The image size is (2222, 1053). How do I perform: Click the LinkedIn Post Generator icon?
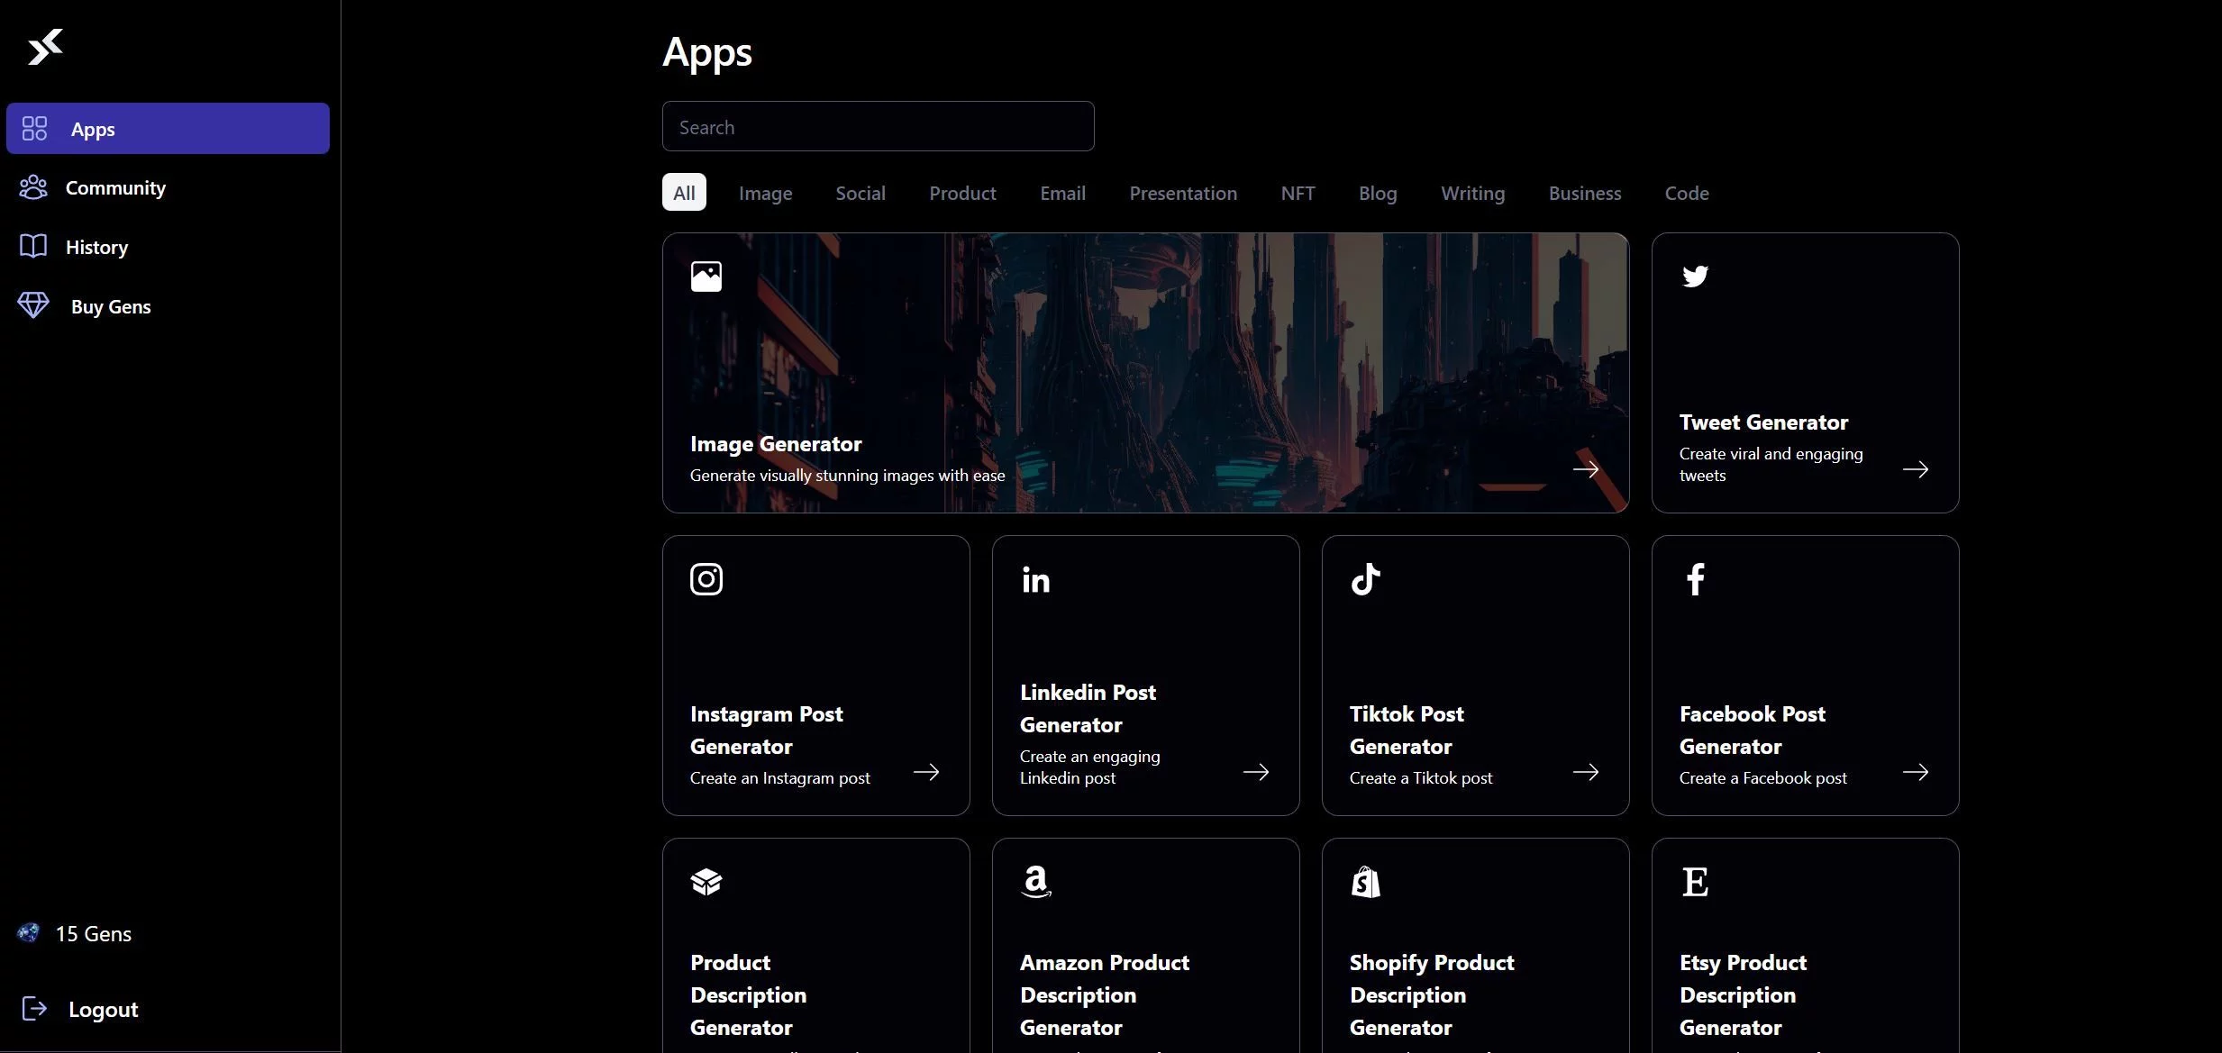pos(1034,576)
